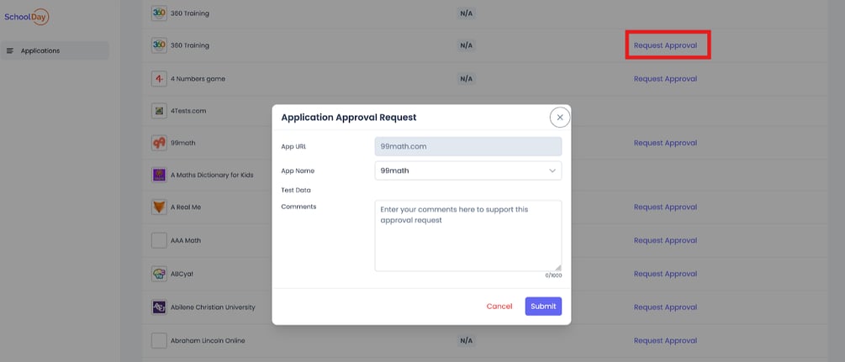
Task: Click the A Real Me fox icon
Action: 159,207
